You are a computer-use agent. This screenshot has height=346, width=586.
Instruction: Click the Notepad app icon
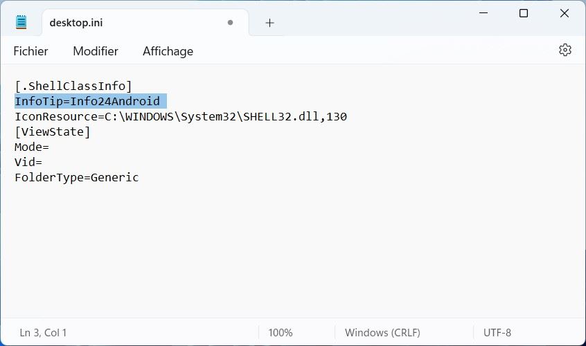pyautogui.click(x=21, y=22)
